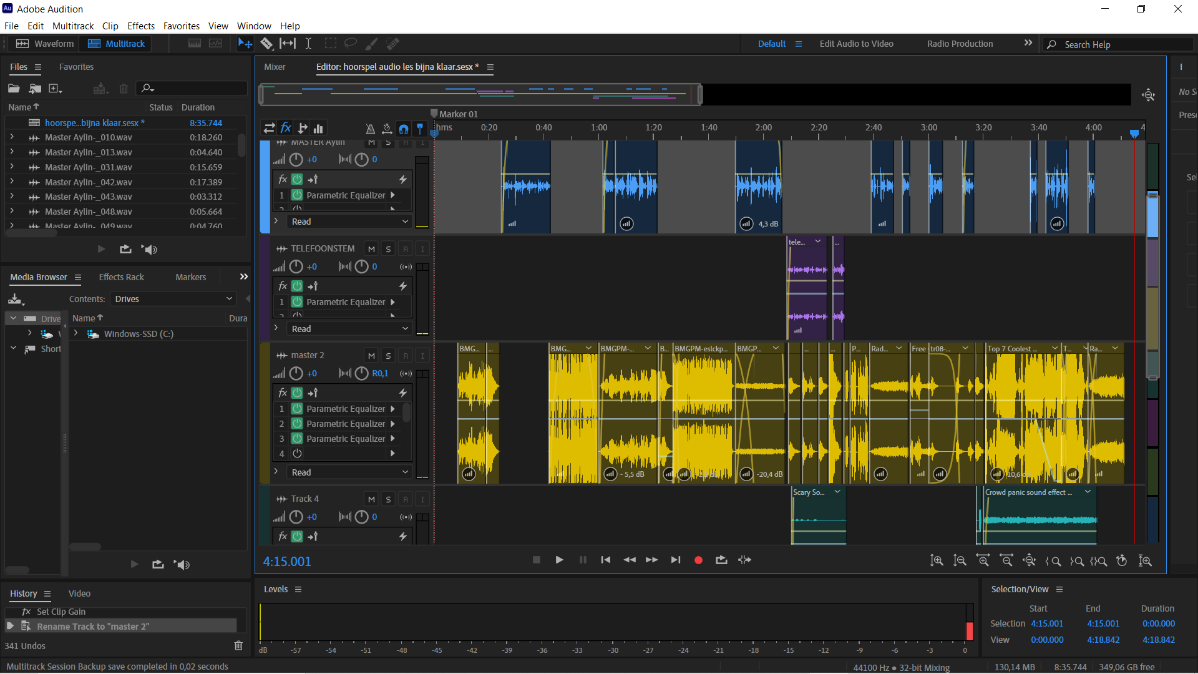Click the Record button in transport
Screen dimensions: 1198x674
[x=698, y=560]
